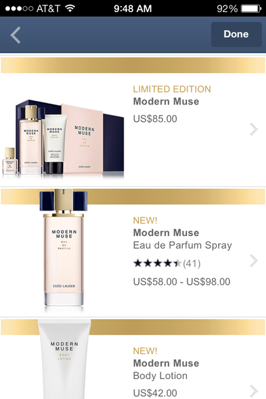Select the Body Lotion tube image
This screenshot has height=399, width=266.
[64, 359]
